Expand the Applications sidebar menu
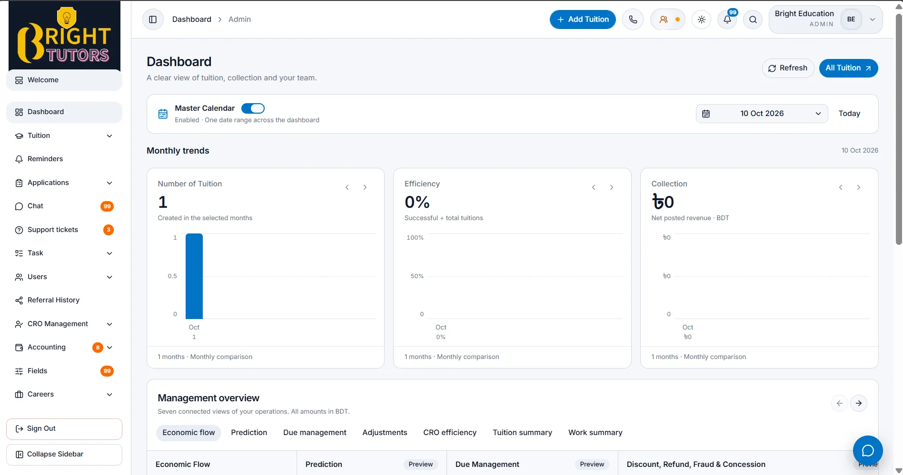903x475 pixels. pos(64,183)
